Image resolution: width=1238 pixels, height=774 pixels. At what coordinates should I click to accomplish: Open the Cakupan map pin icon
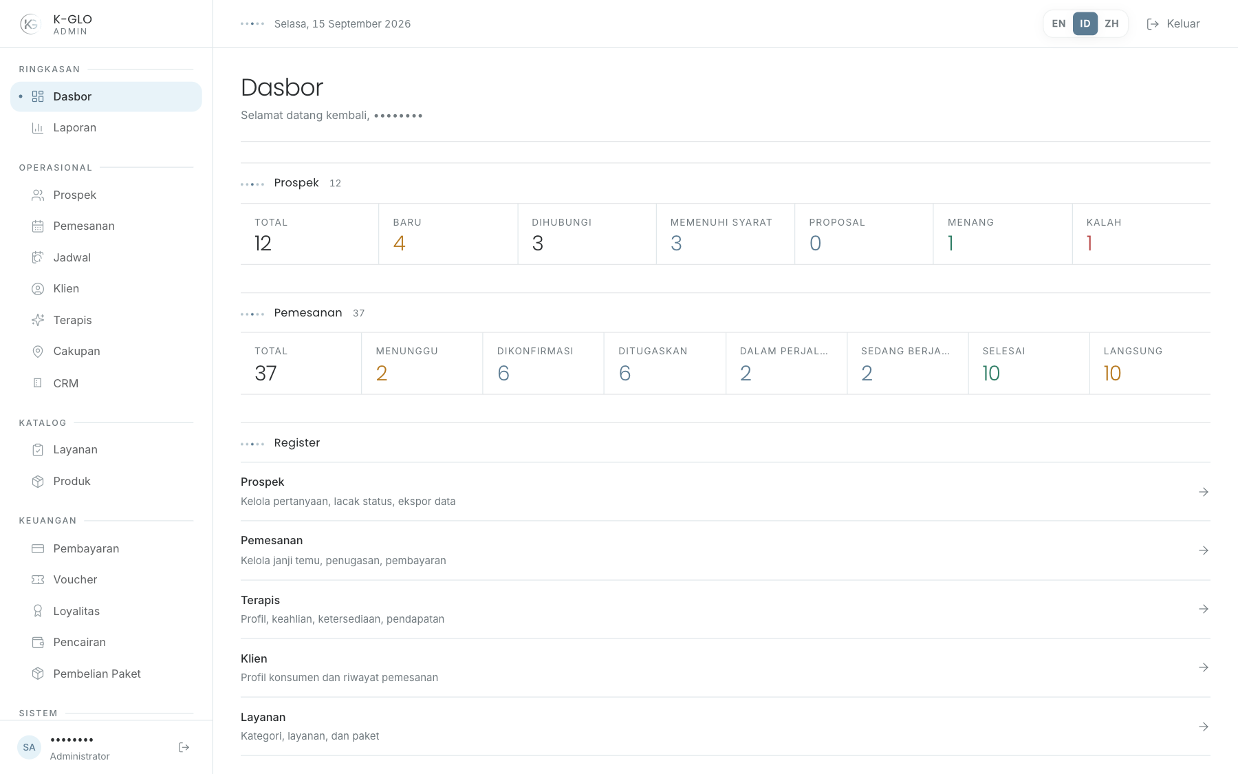coord(38,352)
